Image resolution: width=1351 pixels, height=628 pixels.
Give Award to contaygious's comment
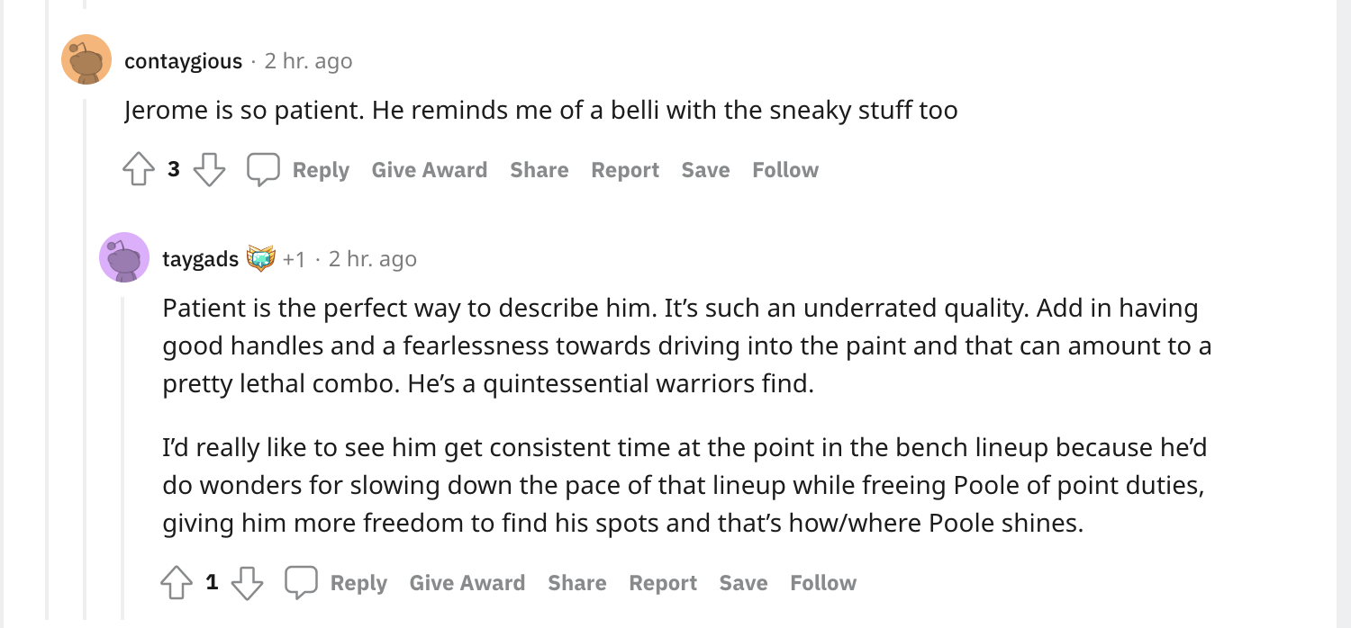[x=430, y=170]
